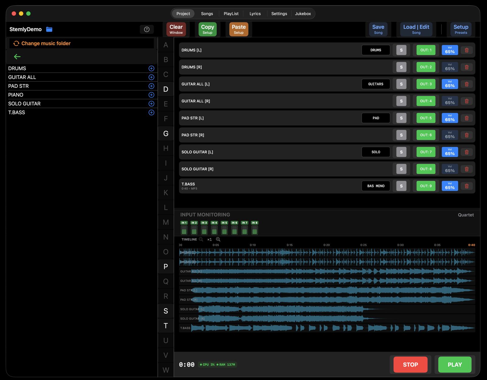The height and width of the screenshot is (380, 487).
Task: Add SOLO GUITAR stem with its plus icon
Action: 151,104
